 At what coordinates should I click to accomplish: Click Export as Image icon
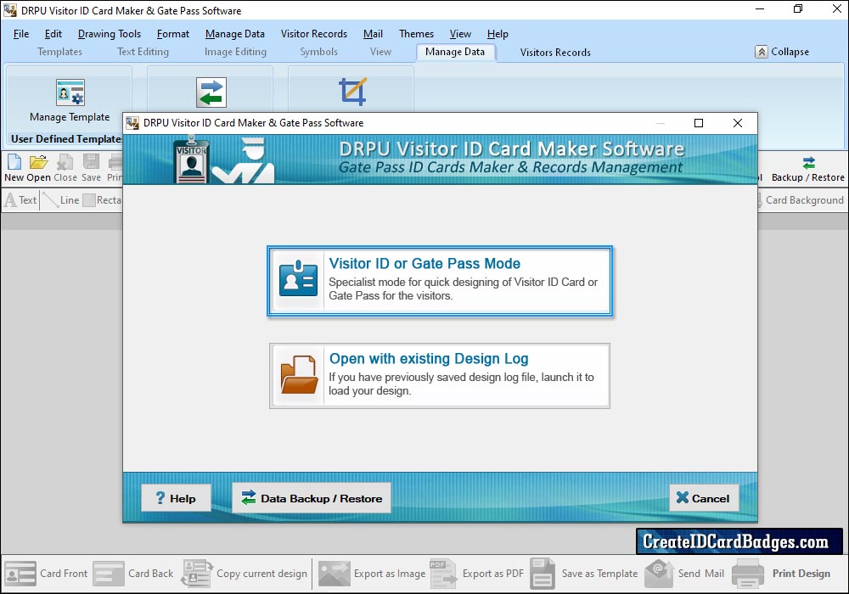[x=334, y=574]
